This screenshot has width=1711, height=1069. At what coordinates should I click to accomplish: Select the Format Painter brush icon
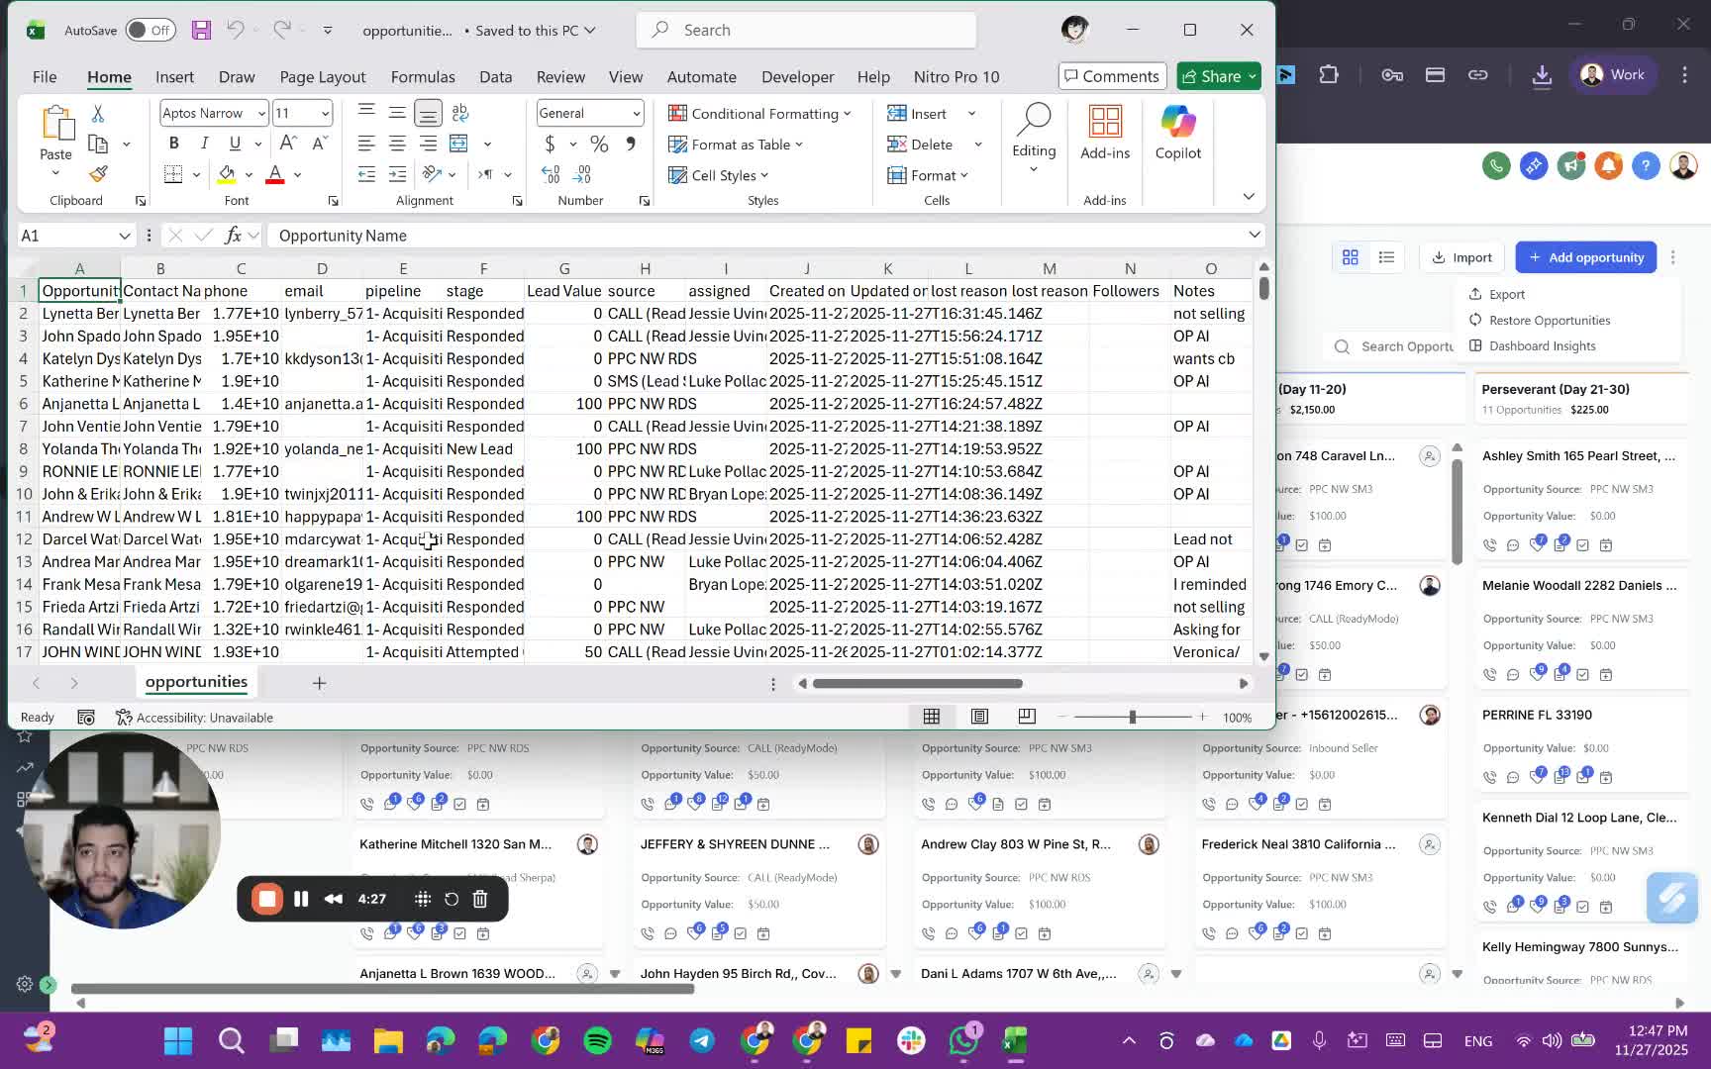click(98, 174)
